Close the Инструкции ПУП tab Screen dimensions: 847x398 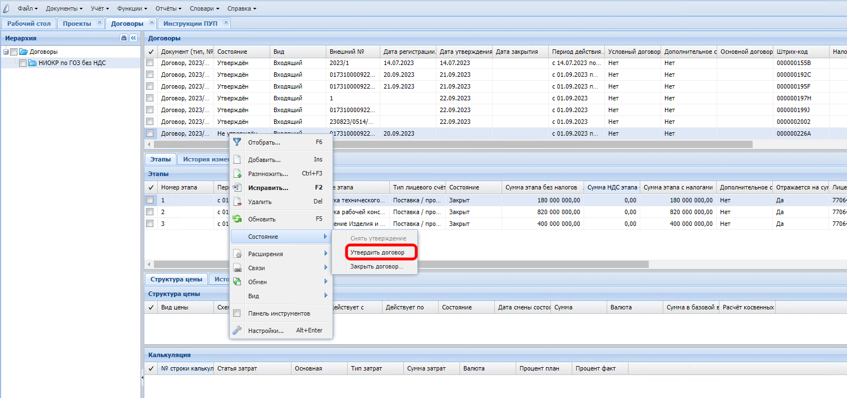(226, 23)
